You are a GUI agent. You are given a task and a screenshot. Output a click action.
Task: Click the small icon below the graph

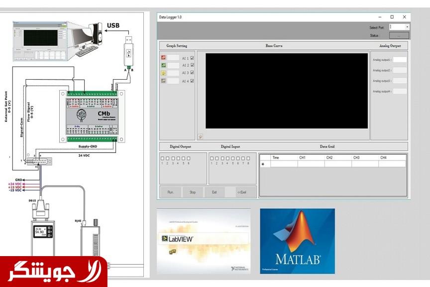(x=200, y=136)
